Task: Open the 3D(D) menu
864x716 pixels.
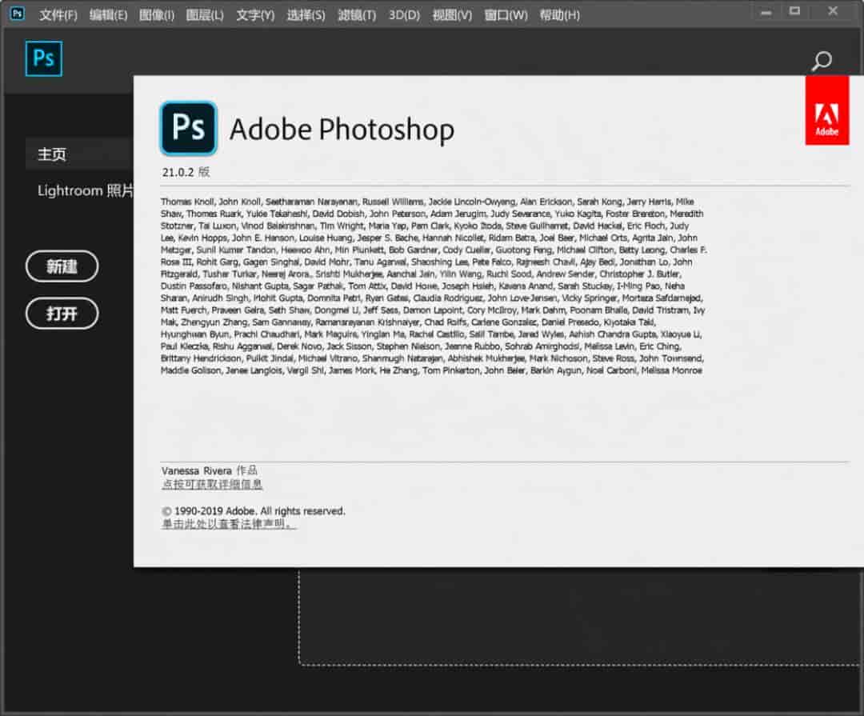Action: pyautogui.click(x=404, y=15)
